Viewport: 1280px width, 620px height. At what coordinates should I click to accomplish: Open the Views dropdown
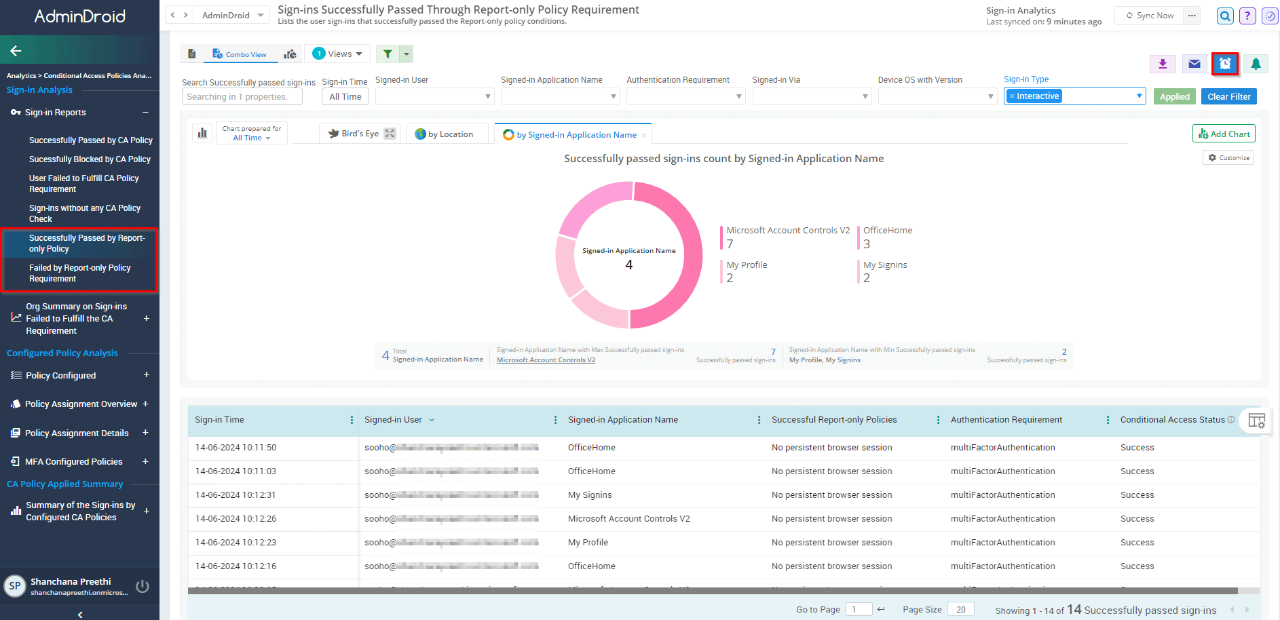tap(338, 54)
